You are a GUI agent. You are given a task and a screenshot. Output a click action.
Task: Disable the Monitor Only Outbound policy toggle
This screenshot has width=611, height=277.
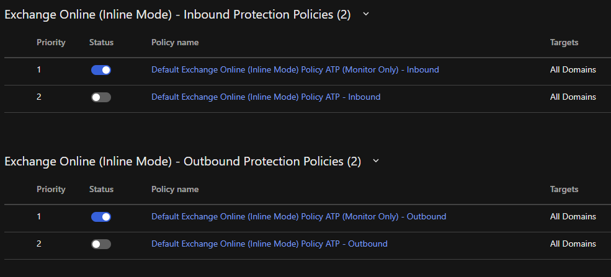tap(101, 217)
